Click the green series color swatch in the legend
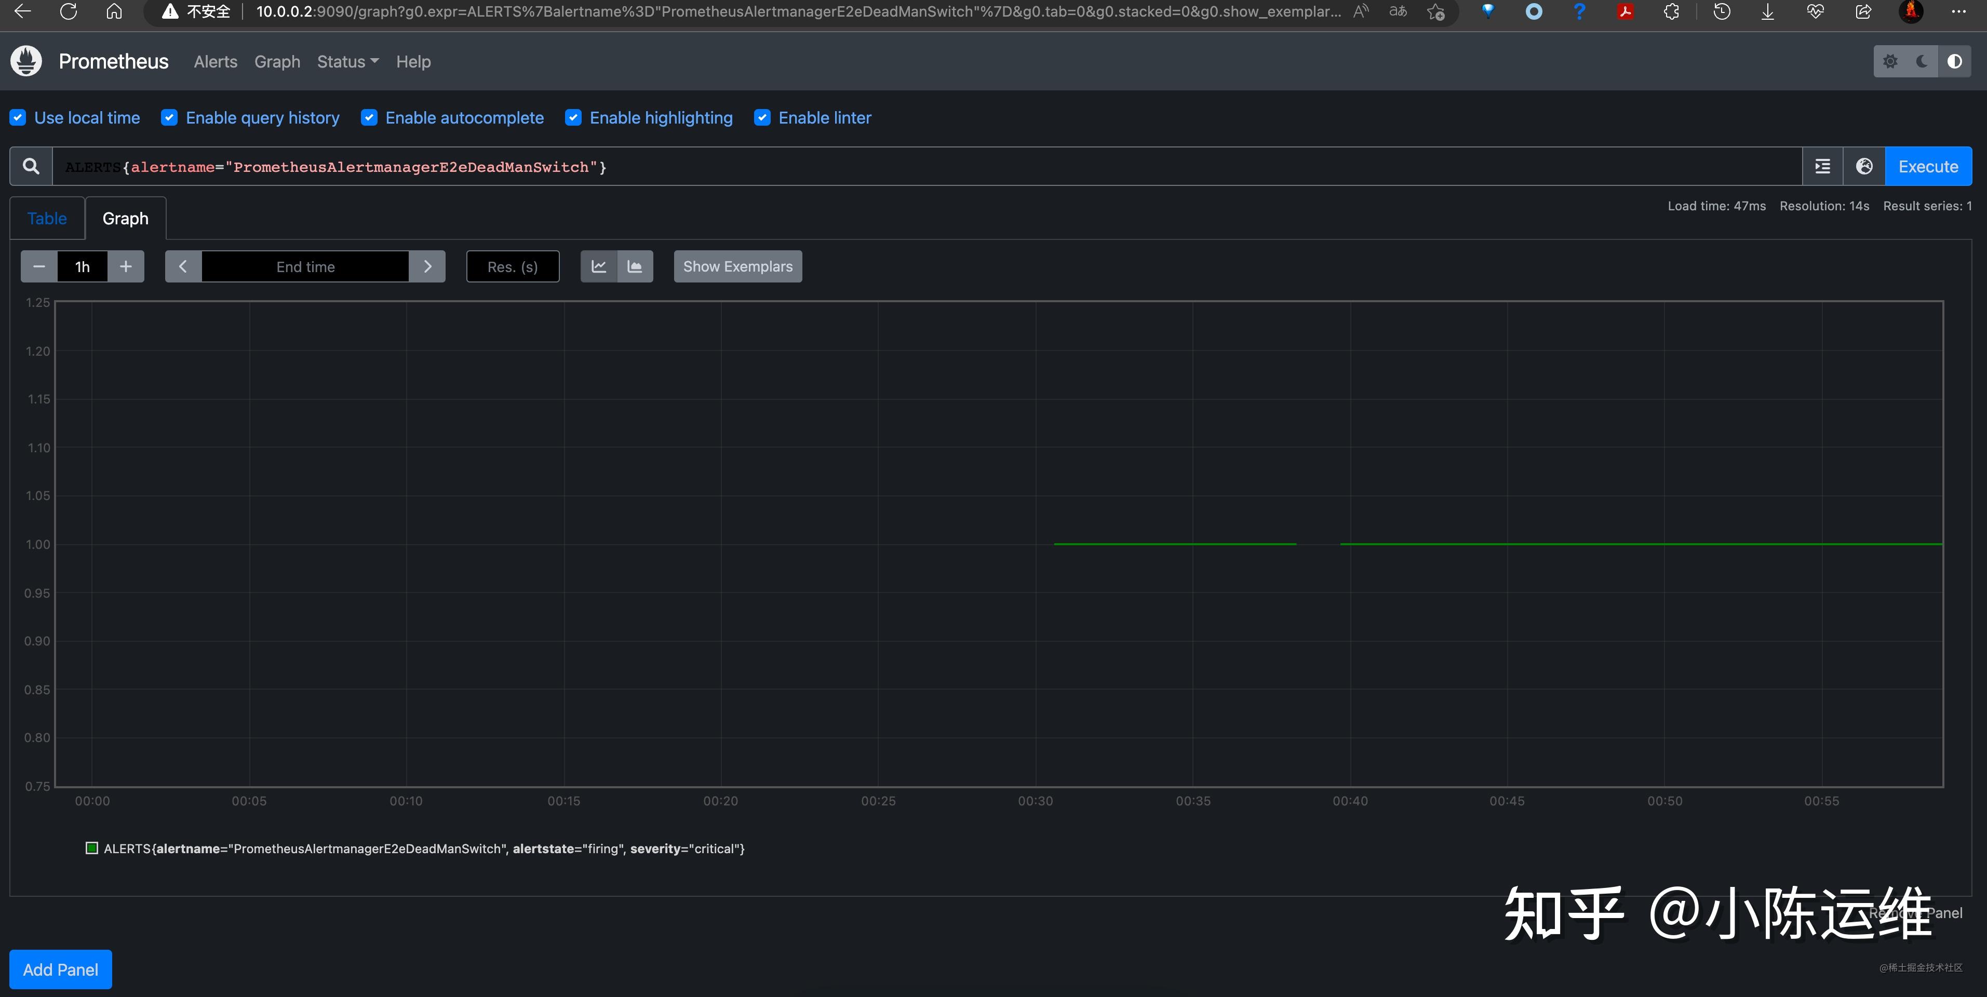This screenshot has height=997, width=1987. [92, 848]
